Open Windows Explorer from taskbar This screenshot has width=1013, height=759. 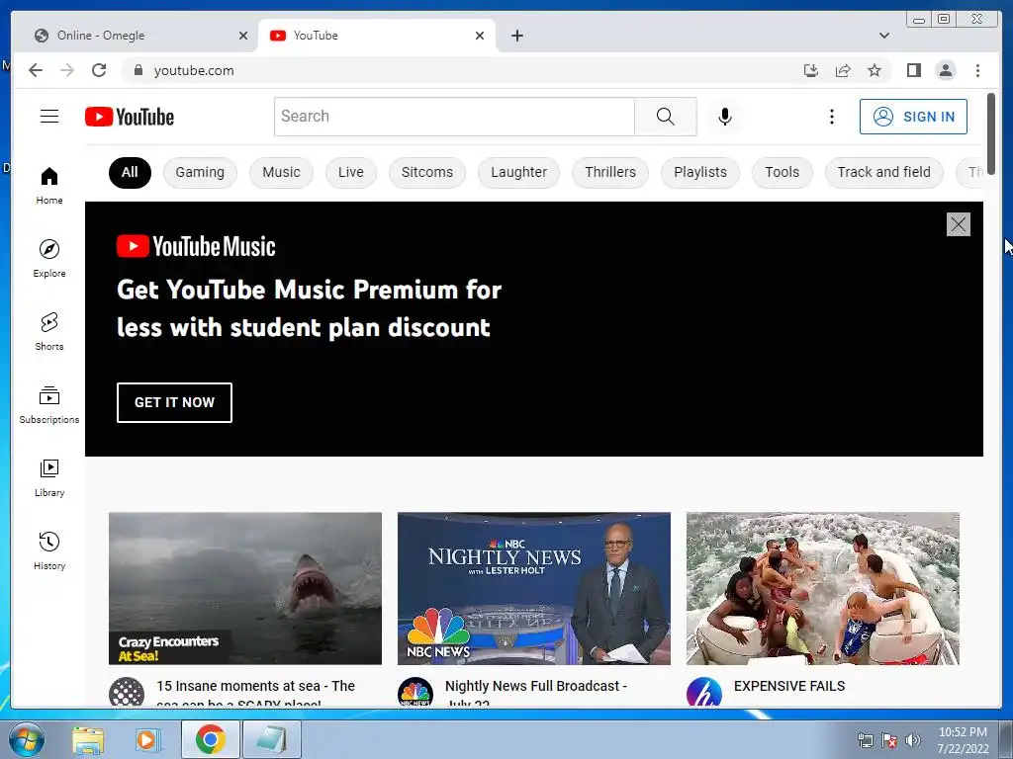click(x=87, y=739)
